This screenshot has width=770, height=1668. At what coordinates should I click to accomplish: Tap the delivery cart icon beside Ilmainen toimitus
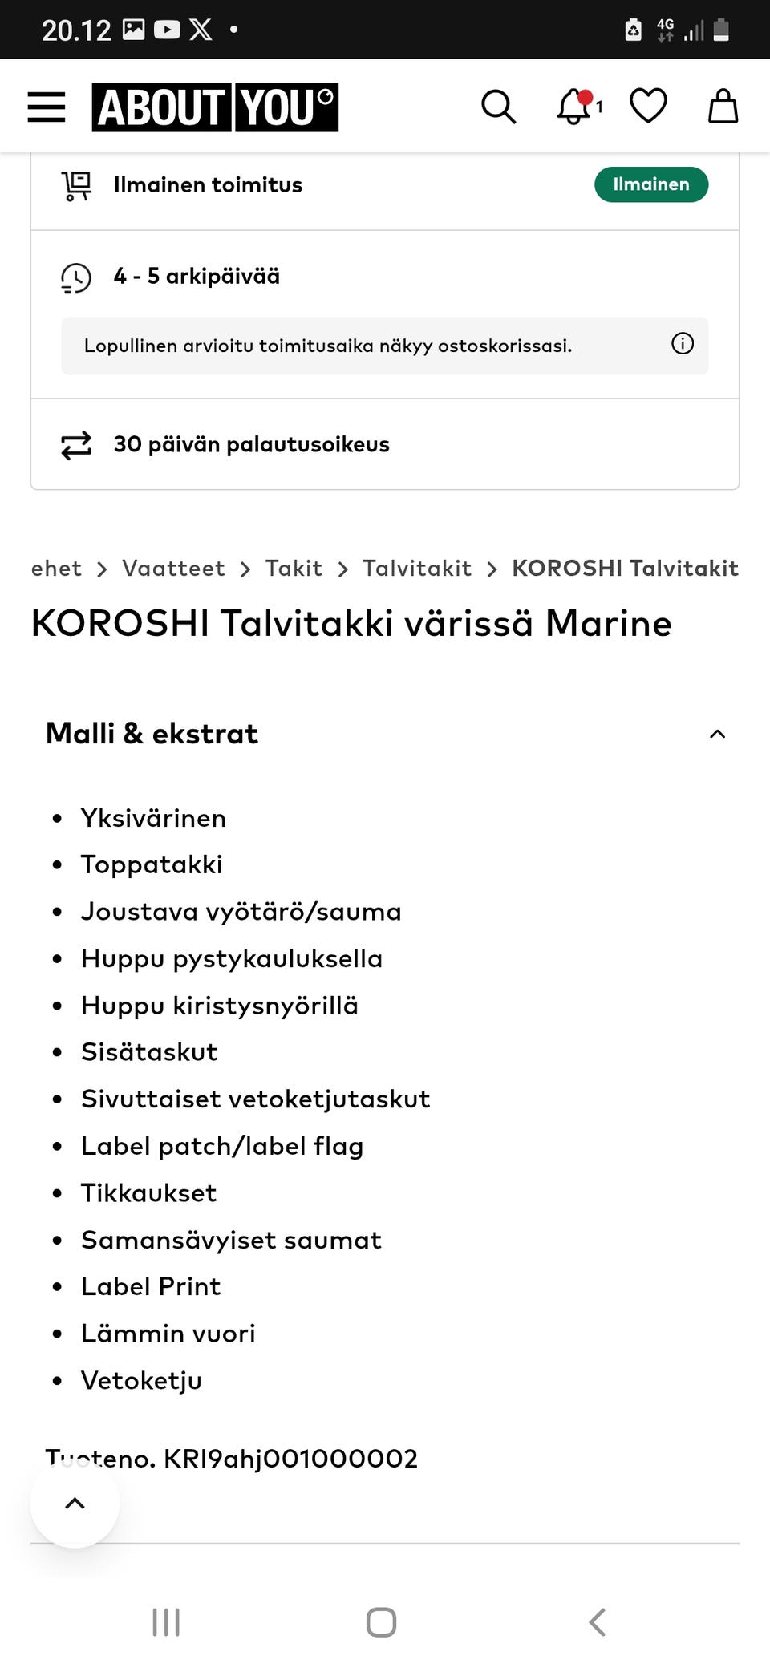pyautogui.click(x=75, y=184)
